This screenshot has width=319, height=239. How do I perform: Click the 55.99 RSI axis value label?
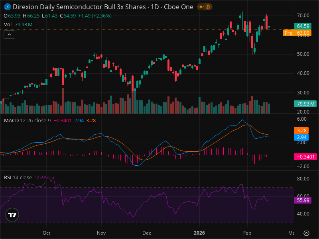303,200
